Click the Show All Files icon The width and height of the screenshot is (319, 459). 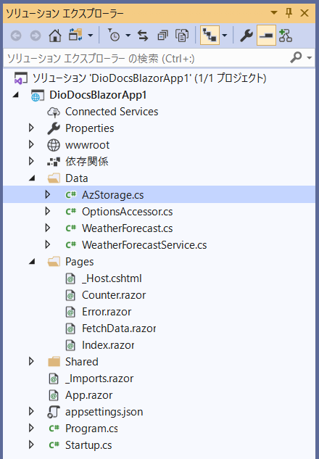(182, 36)
